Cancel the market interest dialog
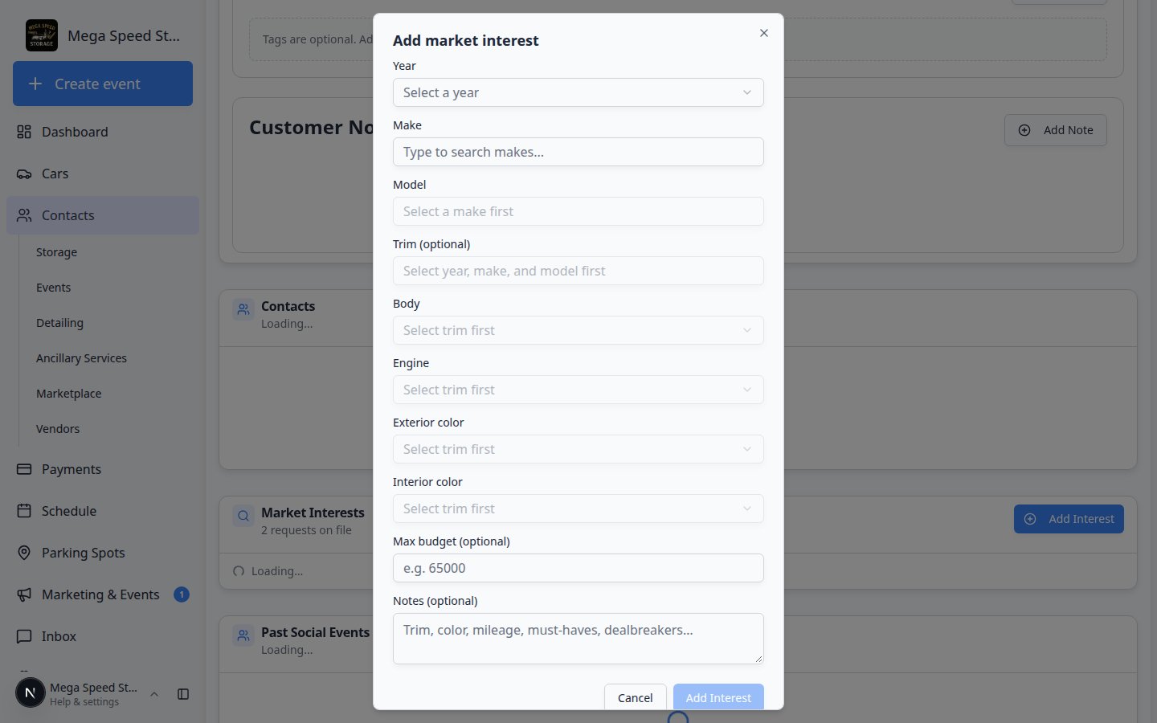Image resolution: width=1157 pixels, height=723 pixels. coord(635,697)
